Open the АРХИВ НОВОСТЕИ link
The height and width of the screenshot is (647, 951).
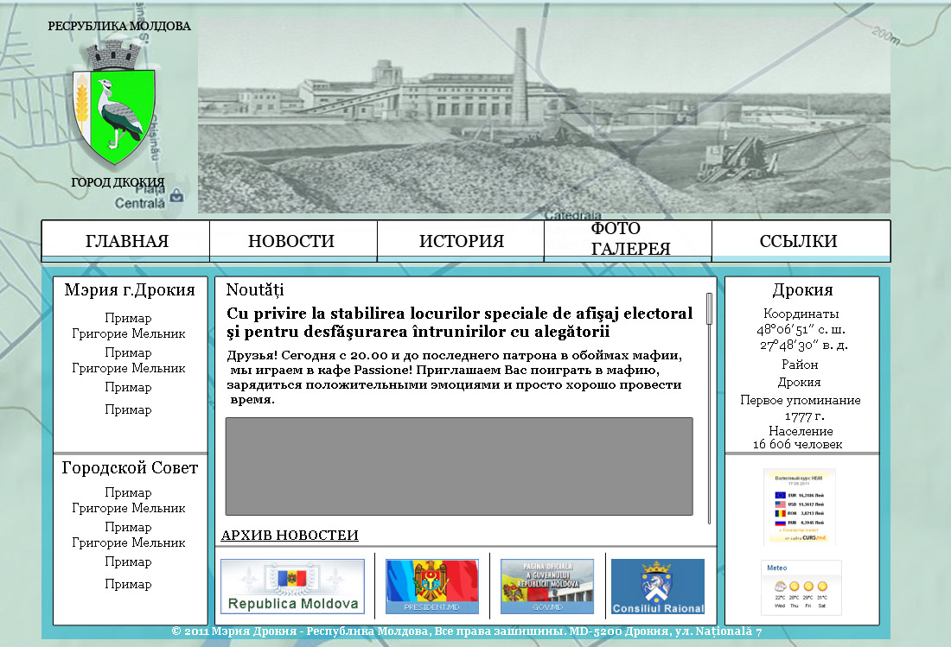pyautogui.click(x=290, y=536)
